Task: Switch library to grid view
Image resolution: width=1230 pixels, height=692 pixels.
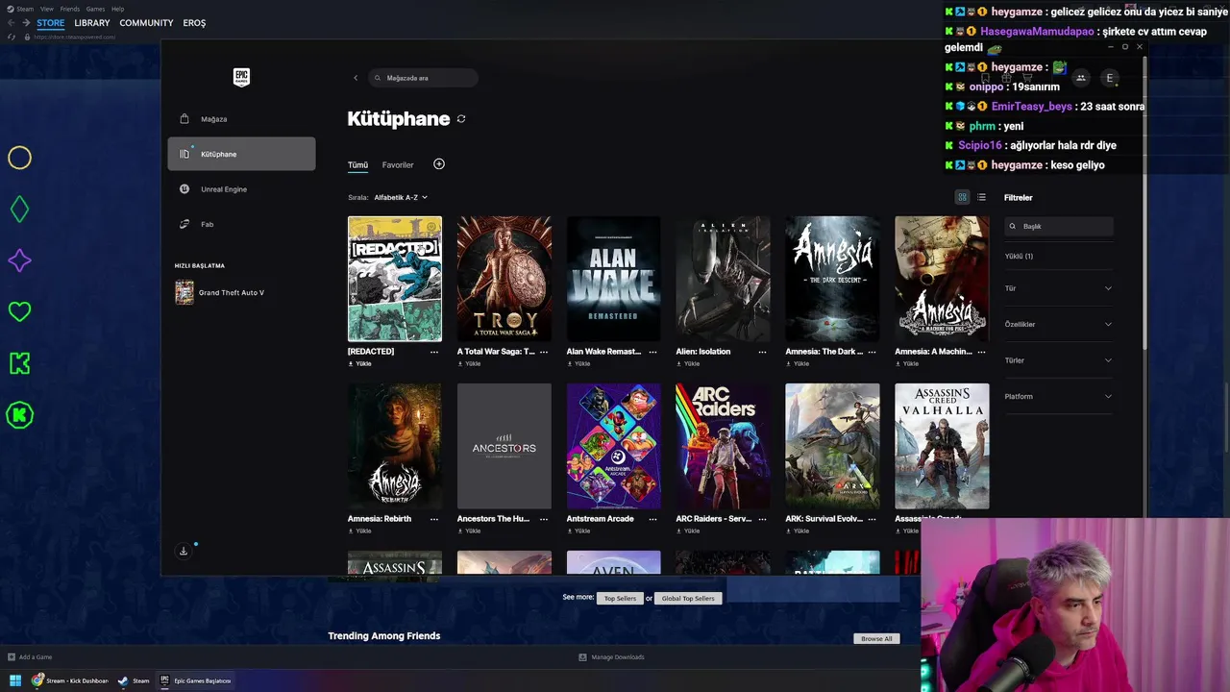Action: tap(962, 197)
